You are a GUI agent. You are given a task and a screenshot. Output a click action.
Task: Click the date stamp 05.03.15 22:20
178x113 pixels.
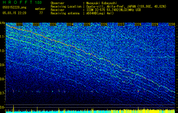[14, 13]
